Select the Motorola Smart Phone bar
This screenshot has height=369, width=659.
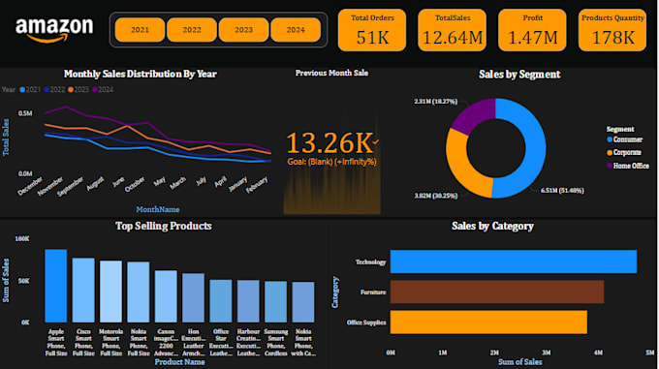coord(110,292)
